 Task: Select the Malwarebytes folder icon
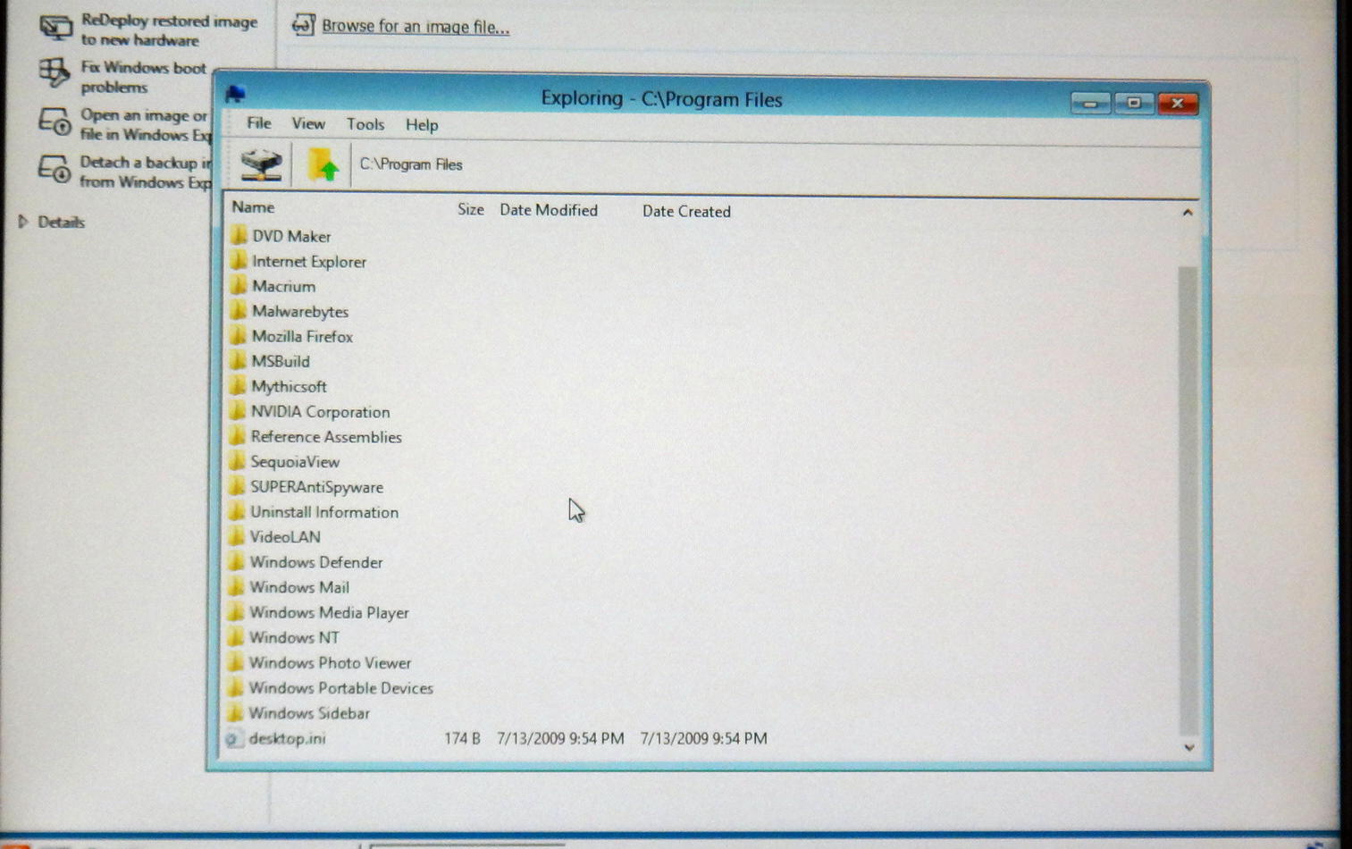[238, 311]
